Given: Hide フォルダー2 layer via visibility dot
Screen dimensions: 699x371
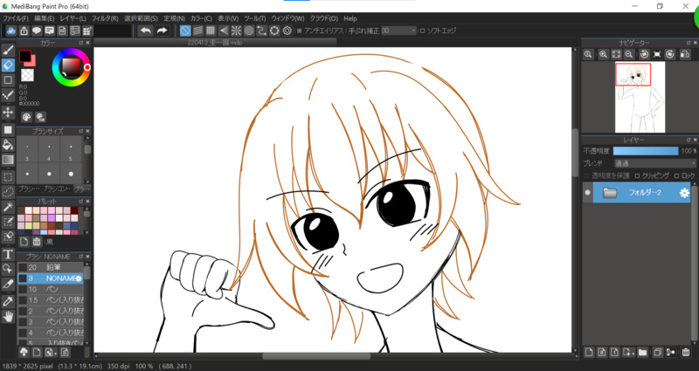Looking at the screenshot, I should (587, 192).
